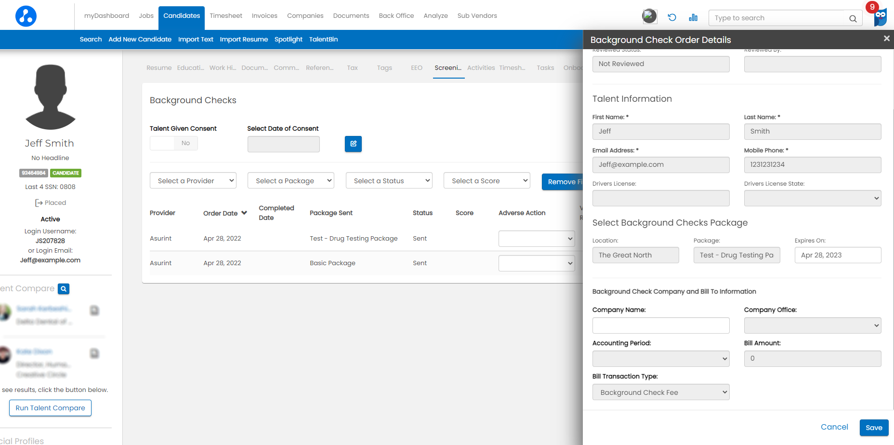The width and height of the screenshot is (894, 445).
Task: Click the Import Resume link
Action: click(x=244, y=40)
